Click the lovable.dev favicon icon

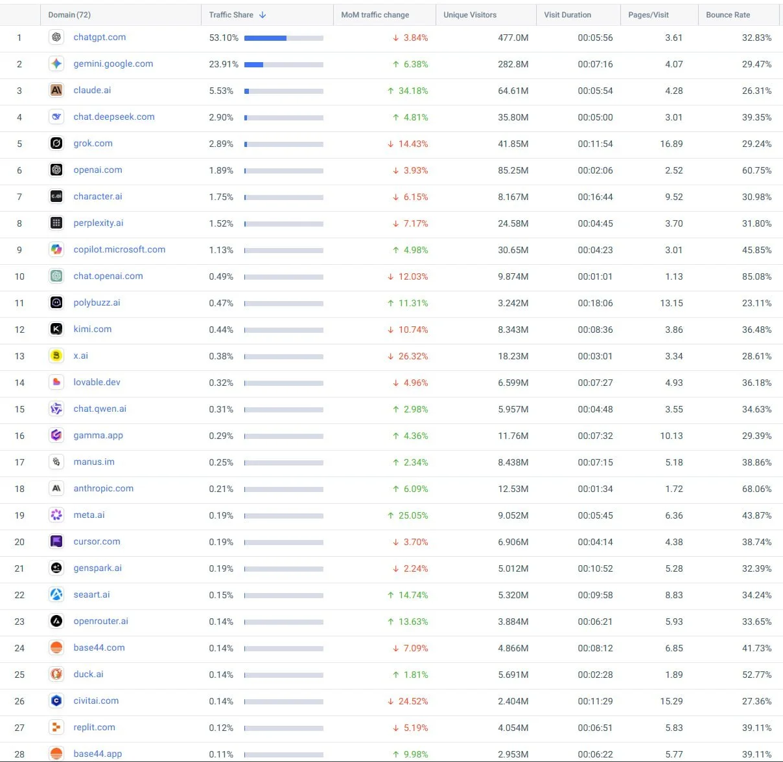tap(56, 383)
